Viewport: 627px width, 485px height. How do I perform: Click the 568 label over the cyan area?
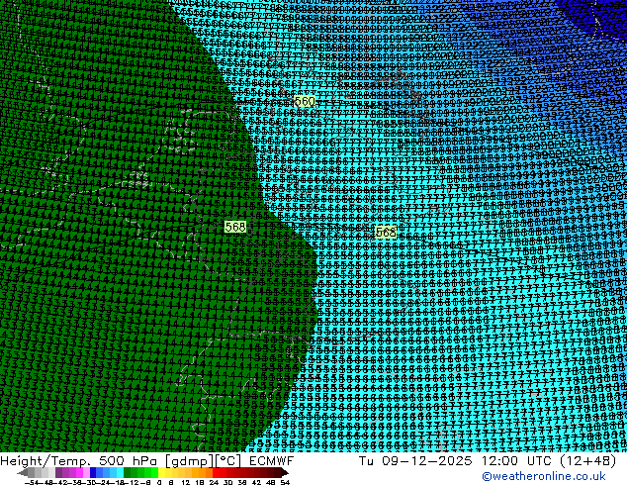click(386, 233)
